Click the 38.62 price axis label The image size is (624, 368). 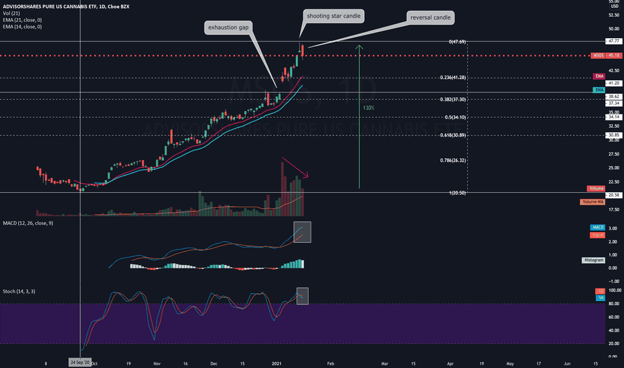point(614,96)
